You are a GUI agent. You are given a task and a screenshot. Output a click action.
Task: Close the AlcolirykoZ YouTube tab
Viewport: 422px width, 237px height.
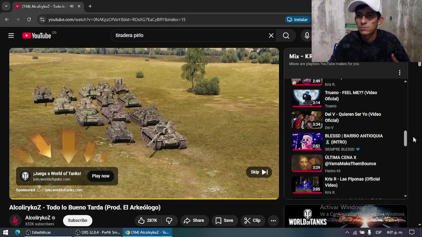click(79, 6)
